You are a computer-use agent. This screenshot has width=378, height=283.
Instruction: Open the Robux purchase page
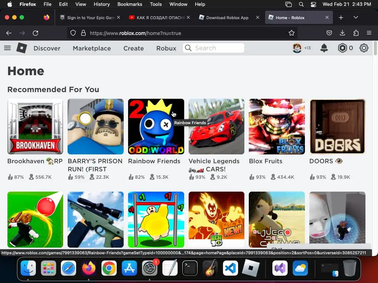click(x=166, y=48)
